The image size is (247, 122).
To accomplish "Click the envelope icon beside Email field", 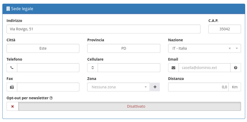I will click(173, 68).
